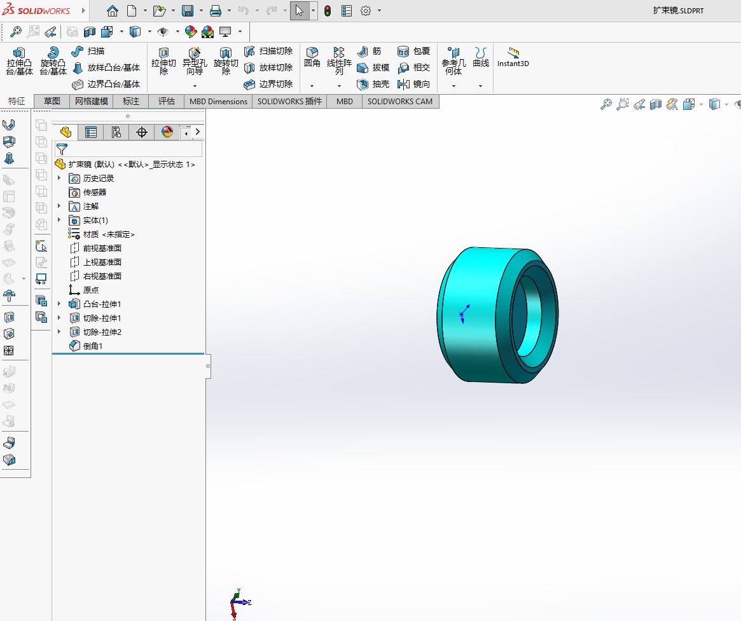Open the PropertyManager tab
The height and width of the screenshot is (621, 741).
pos(91,132)
